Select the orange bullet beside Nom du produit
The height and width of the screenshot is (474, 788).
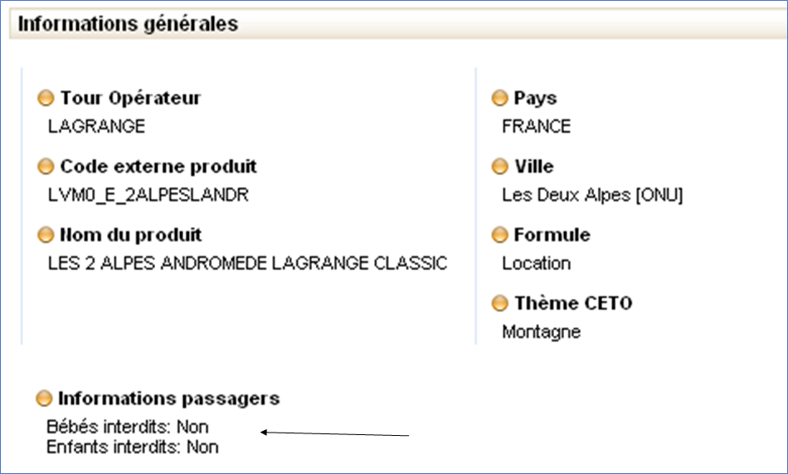pos(46,235)
